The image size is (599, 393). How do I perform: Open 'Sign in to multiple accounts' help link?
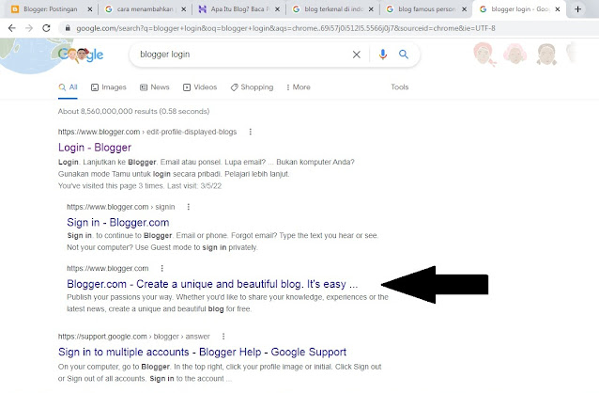pyautogui.click(x=203, y=352)
